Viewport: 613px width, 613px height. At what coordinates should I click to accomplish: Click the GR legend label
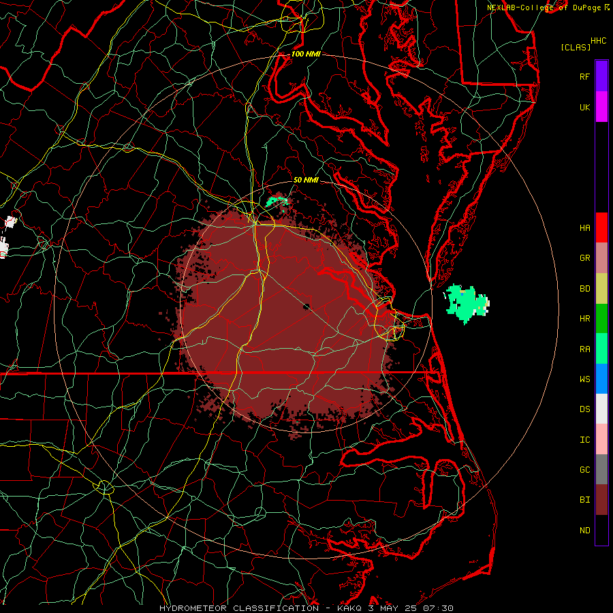[584, 258]
